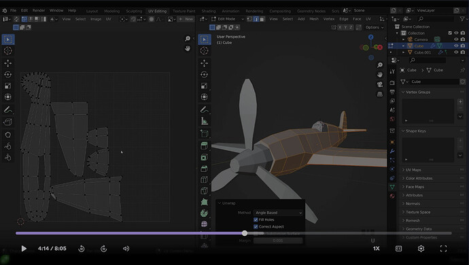This screenshot has width=469, height=265.
Task: Expand Normals panel
Action: (x=413, y=204)
